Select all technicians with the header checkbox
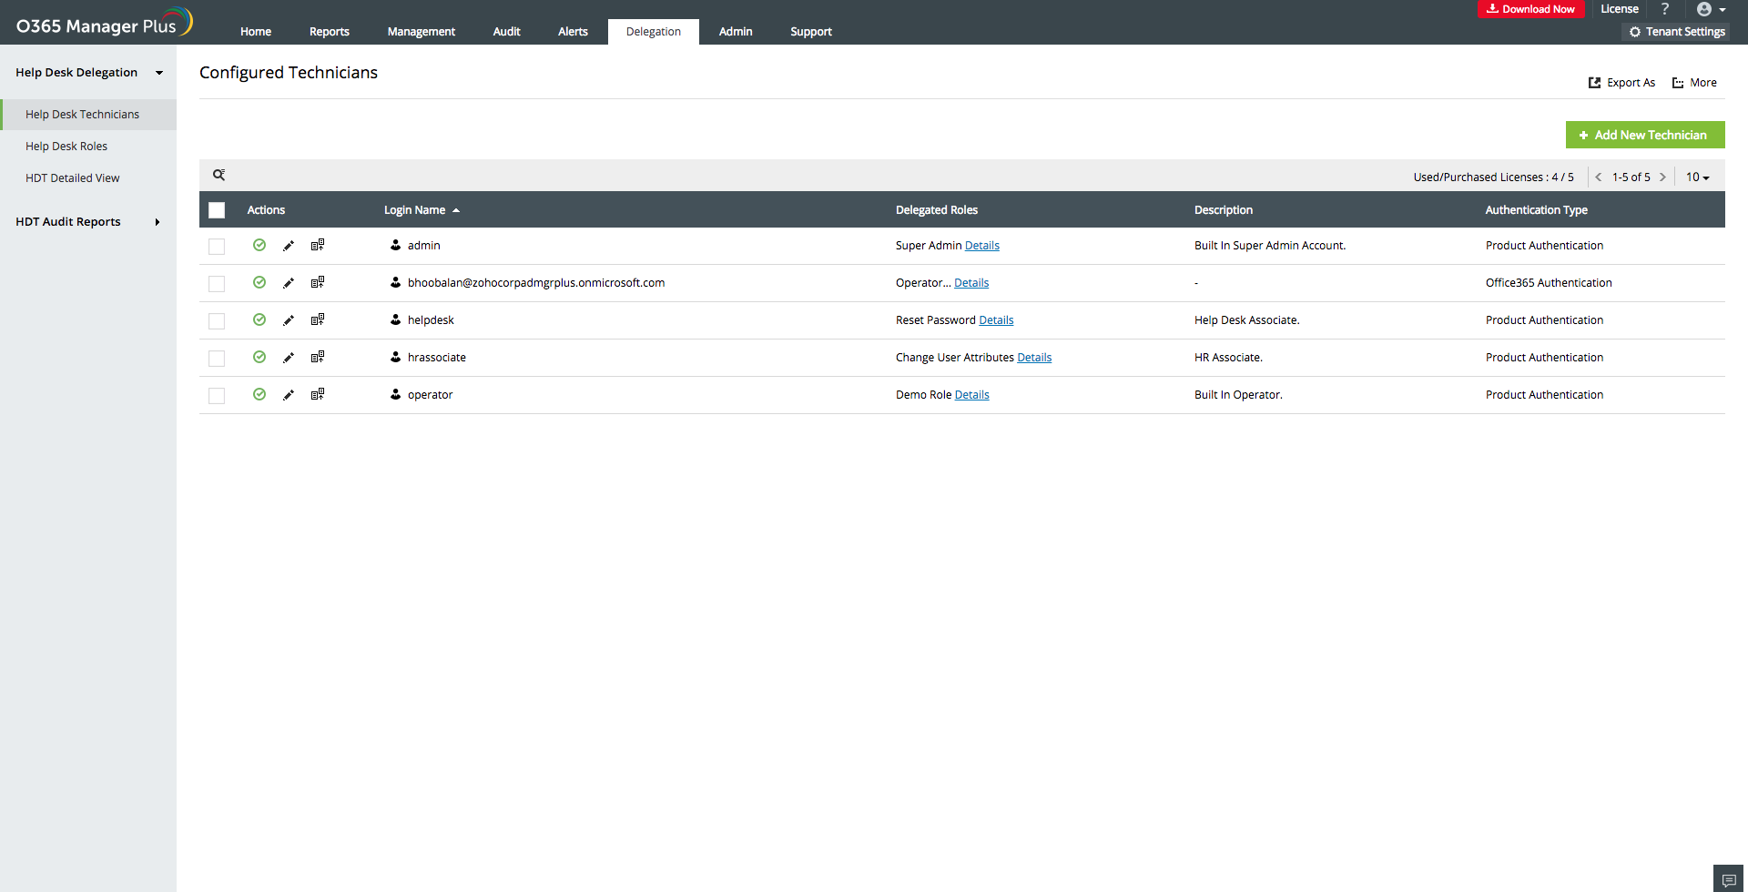Image resolution: width=1748 pixels, height=892 pixels. 217,210
